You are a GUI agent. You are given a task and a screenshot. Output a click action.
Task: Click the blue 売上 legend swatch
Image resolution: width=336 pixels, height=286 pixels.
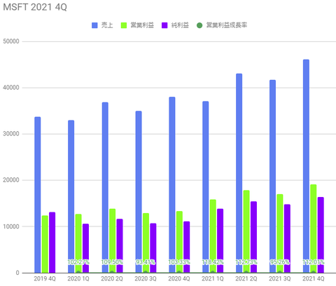point(94,25)
